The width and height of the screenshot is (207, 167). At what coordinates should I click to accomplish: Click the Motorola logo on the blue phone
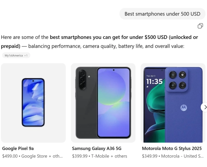[184, 108]
